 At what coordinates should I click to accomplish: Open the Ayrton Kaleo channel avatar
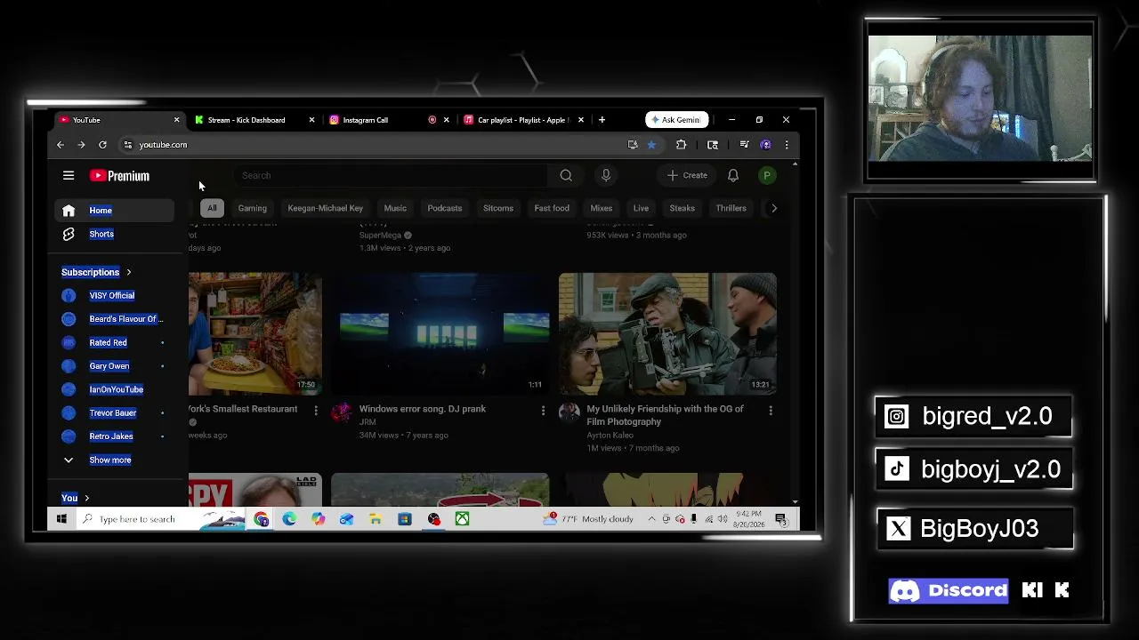point(569,412)
